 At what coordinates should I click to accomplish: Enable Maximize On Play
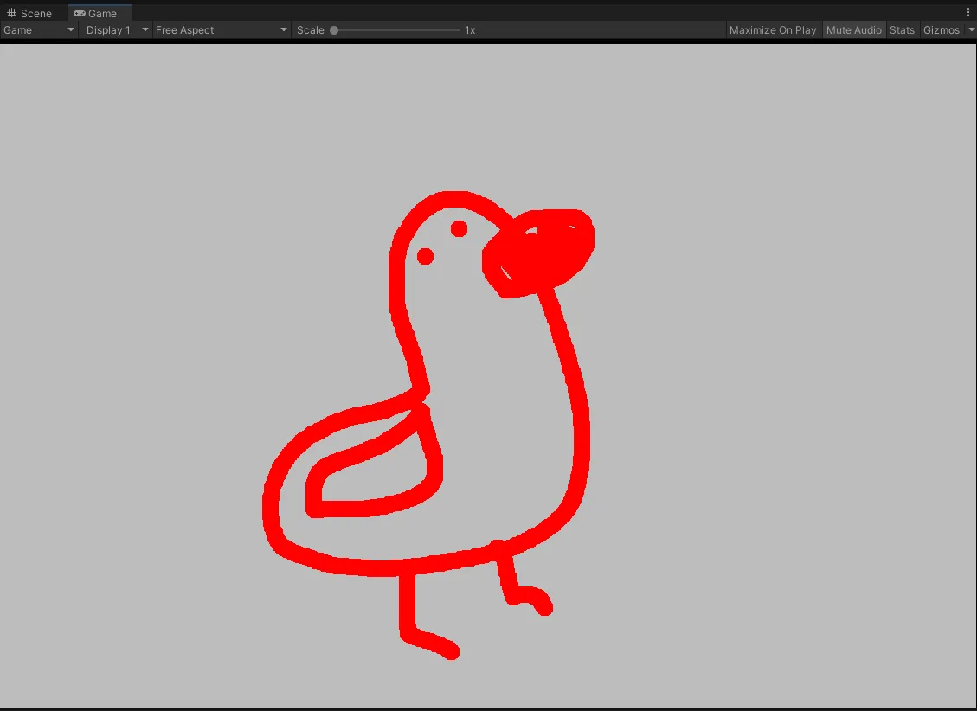772,30
